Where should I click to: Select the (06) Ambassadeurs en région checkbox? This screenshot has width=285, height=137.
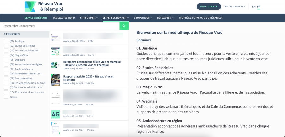pyautogui.click(x=6, y=64)
